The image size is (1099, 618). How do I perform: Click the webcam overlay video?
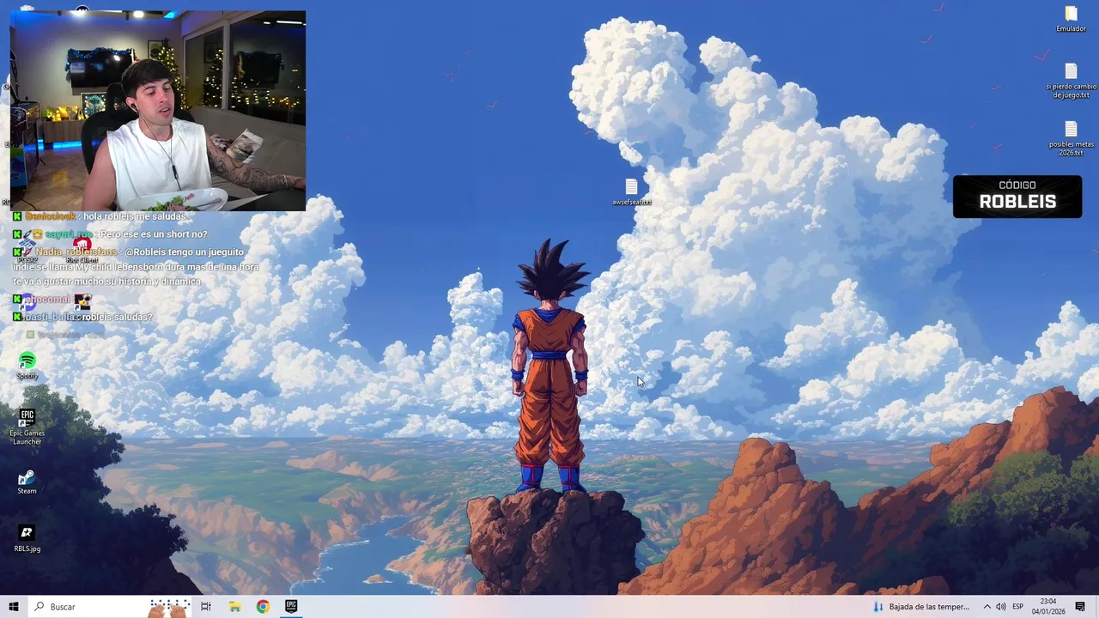[x=158, y=111]
